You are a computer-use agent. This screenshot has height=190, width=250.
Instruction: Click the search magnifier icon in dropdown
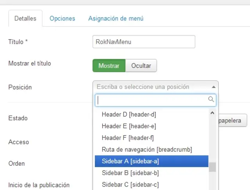[x=211, y=100]
